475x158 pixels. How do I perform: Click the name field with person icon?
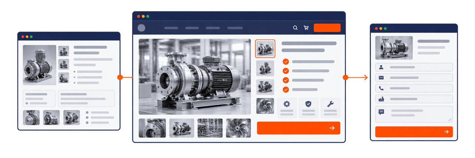414,67
